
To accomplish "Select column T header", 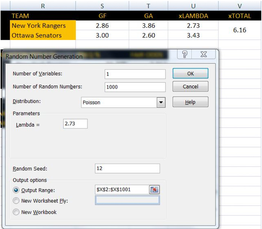I will [148, 6].
